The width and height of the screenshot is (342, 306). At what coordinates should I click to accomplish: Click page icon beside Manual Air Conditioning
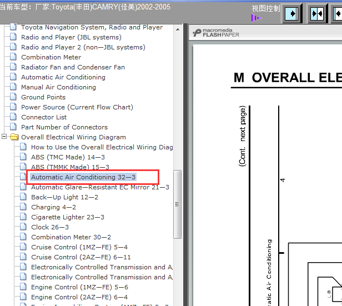pyautogui.click(x=13, y=87)
